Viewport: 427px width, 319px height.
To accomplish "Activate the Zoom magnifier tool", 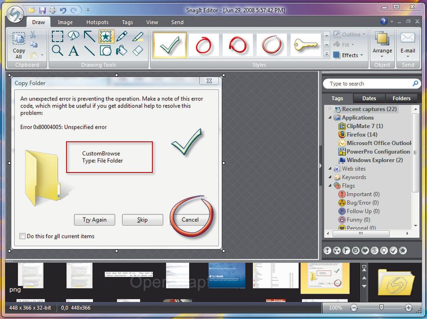I will 58,51.
